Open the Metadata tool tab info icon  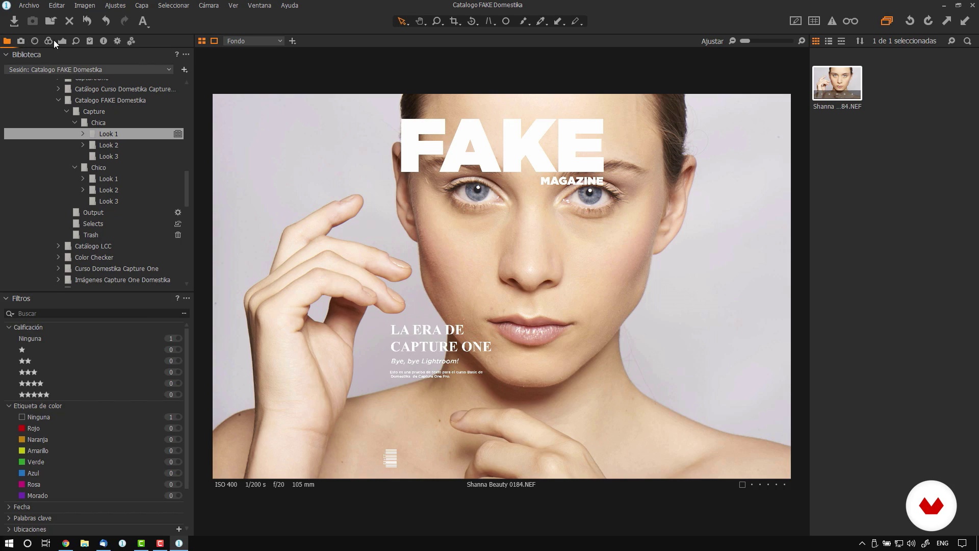point(104,41)
